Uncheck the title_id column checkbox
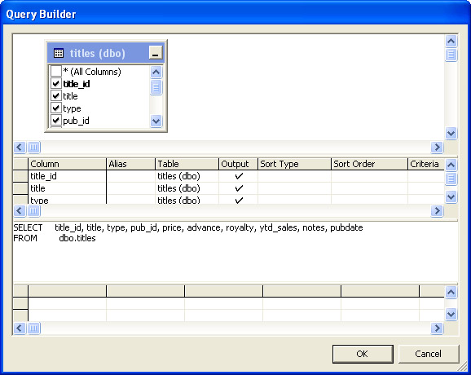 pos(56,83)
